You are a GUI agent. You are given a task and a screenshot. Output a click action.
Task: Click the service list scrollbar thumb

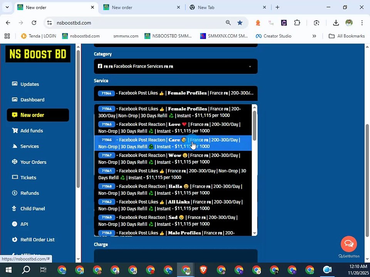[254, 125]
